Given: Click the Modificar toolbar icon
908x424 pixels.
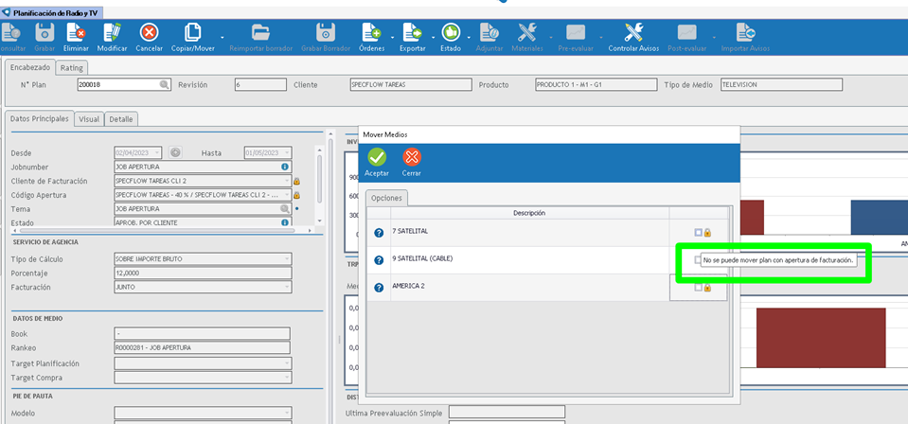Looking at the screenshot, I should (x=112, y=33).
